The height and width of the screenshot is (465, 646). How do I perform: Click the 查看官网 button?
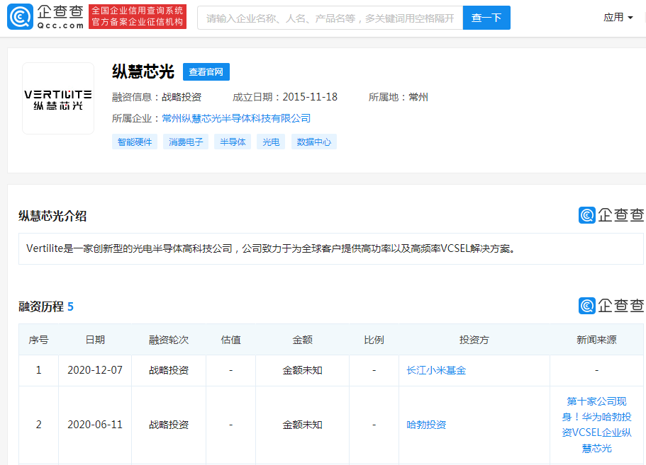tap(206, 72)
